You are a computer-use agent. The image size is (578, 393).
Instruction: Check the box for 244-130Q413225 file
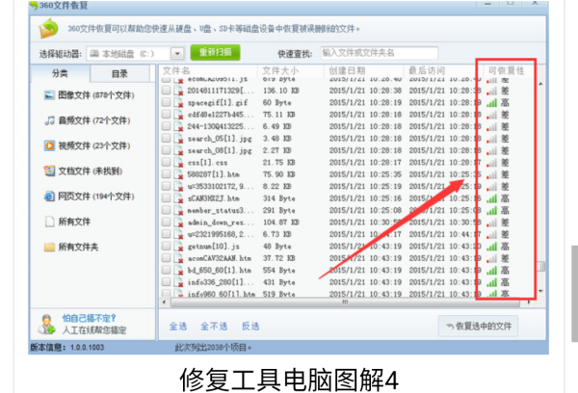[x=167, y=126]
